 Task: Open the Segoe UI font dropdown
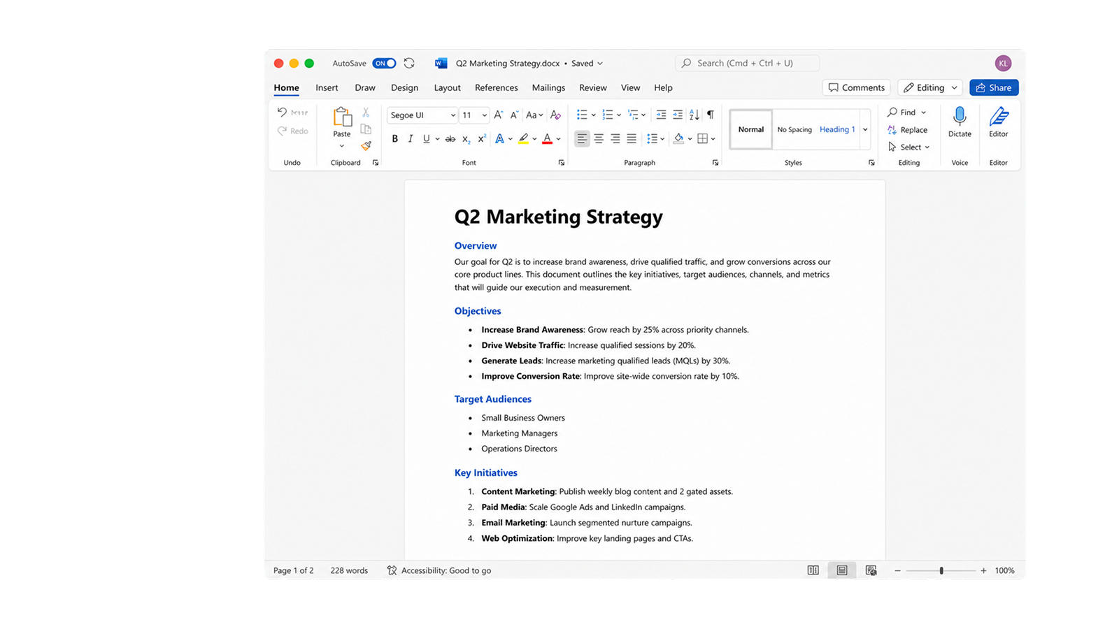pyautogui.click(x=422, y=115)
